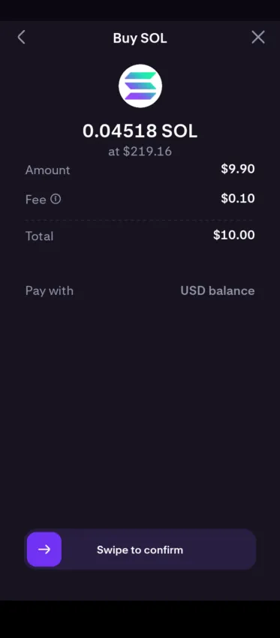This screenshot has width=280, height=638.
Task: Close the Buy SOL screen
Action: pos(258,38)
